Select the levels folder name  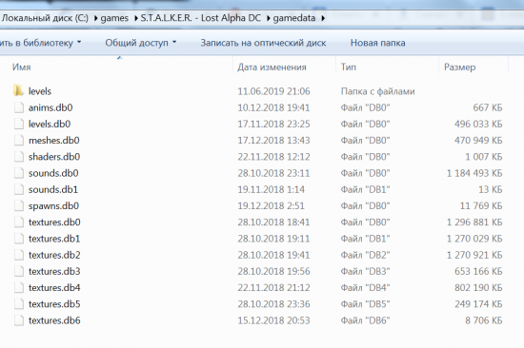tap(40, 91)
